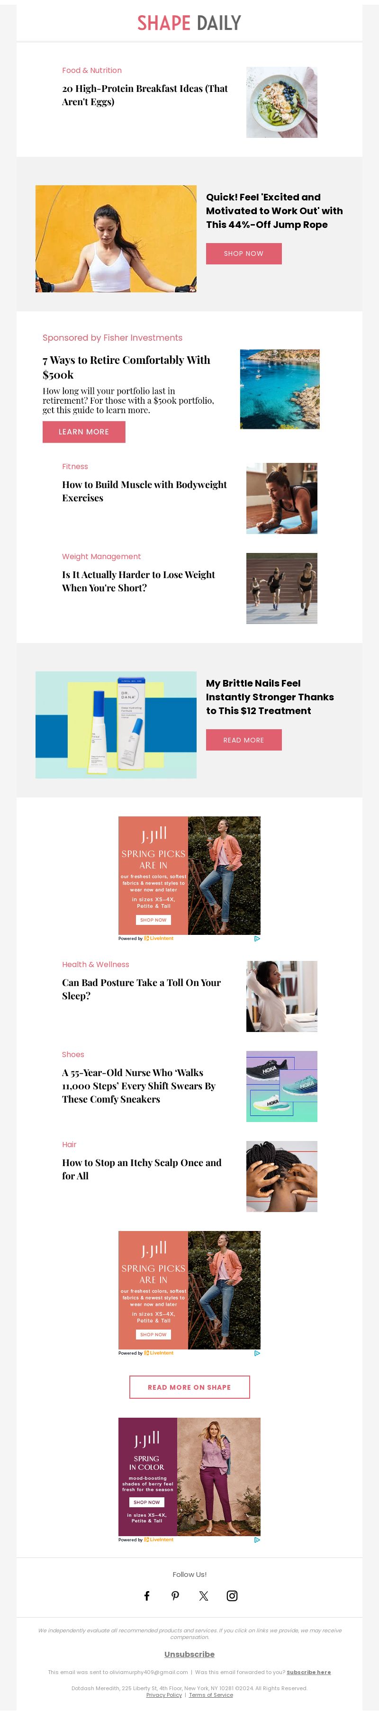Open the Hoka sneakers thumbnail image
Image resolution: width=379 pixels, height=1711 pixels.
point(281,1086)
